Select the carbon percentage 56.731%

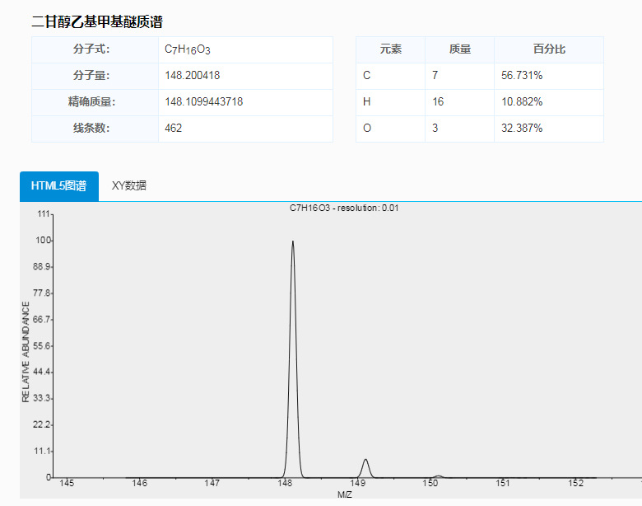(522, 76)
